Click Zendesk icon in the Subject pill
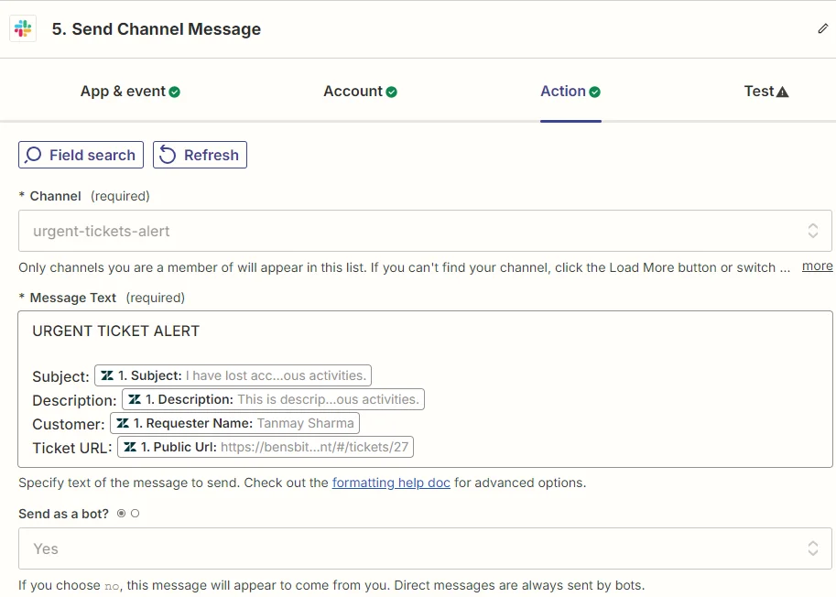836x597 pixels. click(x=107, y=375)
